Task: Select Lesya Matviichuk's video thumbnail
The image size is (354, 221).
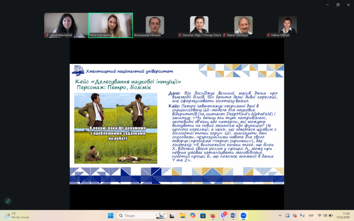Action: pyautogui.click(x=66, y=25)
